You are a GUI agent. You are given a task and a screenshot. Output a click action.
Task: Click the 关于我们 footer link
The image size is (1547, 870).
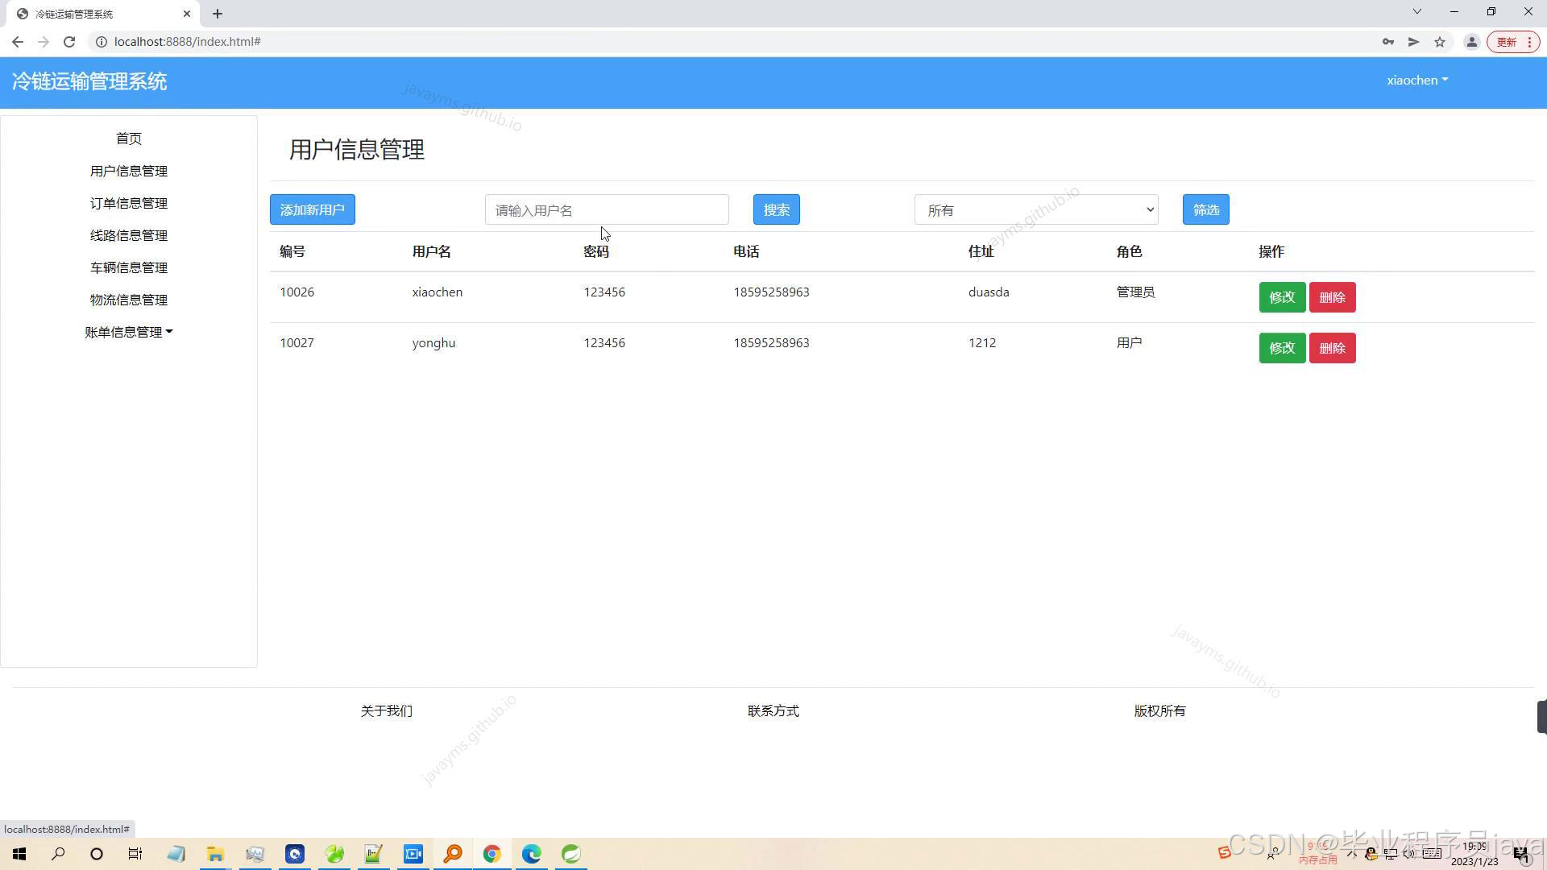pos(386,710)
